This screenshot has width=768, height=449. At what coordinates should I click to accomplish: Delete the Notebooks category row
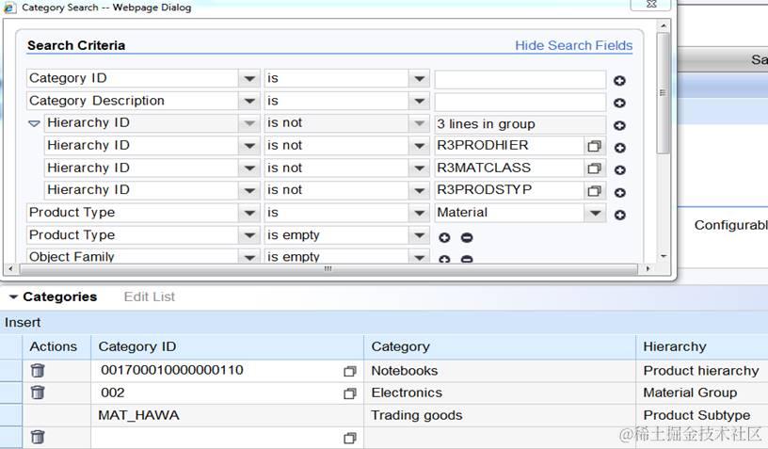pyautogui.click(x=38, y=371)
